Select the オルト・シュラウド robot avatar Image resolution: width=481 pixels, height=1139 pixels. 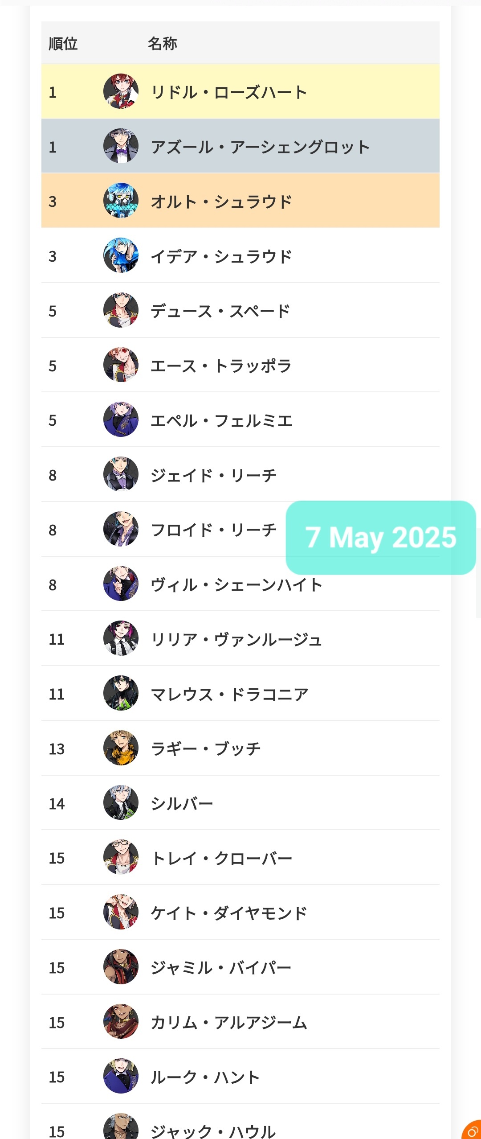tap(121, 201)
